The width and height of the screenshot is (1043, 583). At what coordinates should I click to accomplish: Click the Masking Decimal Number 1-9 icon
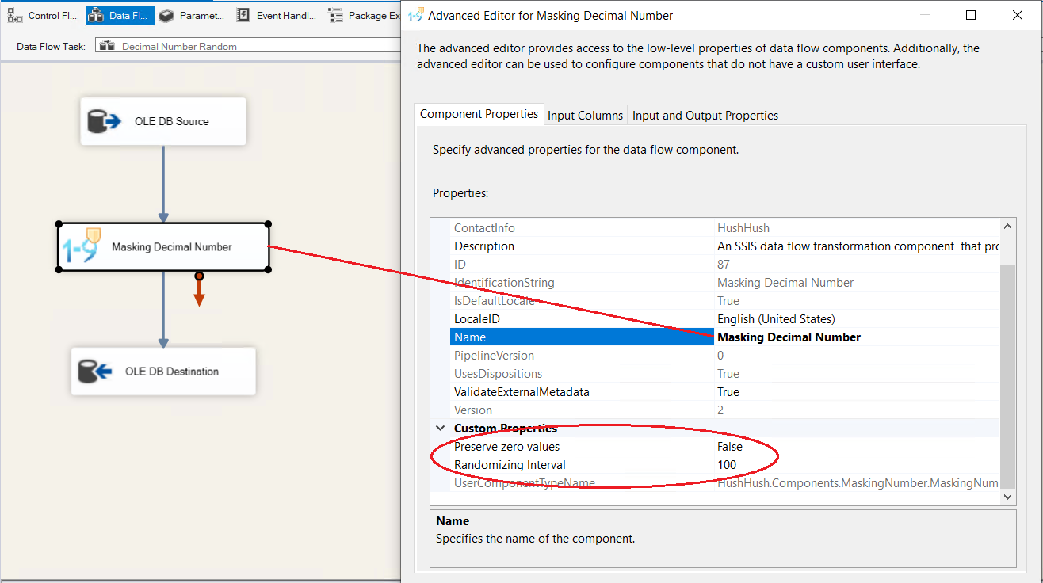(82, 246)
